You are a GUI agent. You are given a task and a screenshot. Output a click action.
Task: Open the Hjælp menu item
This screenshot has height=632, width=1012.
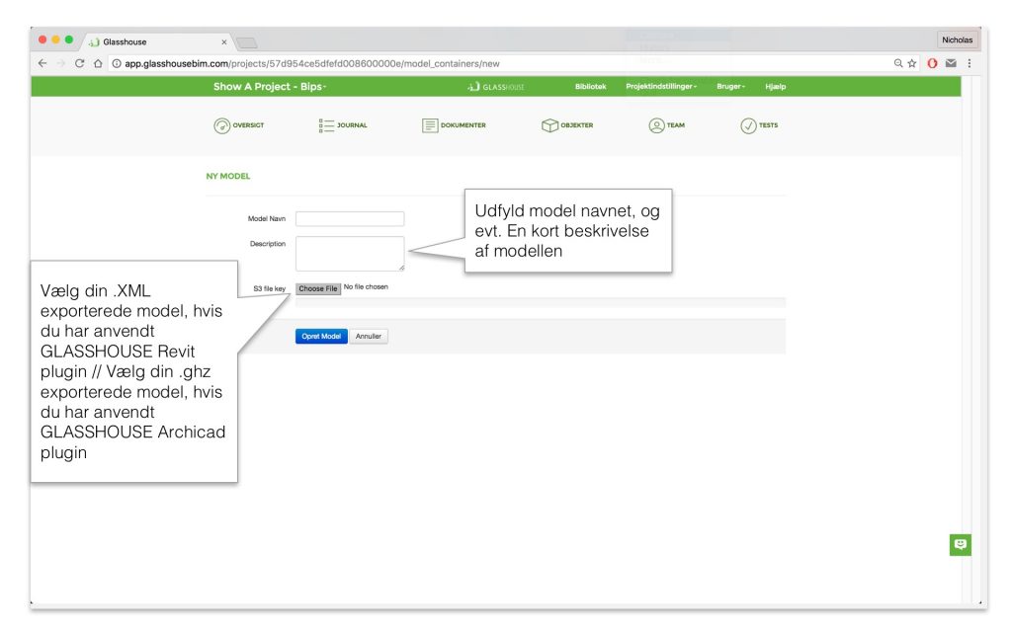point(775,87)
